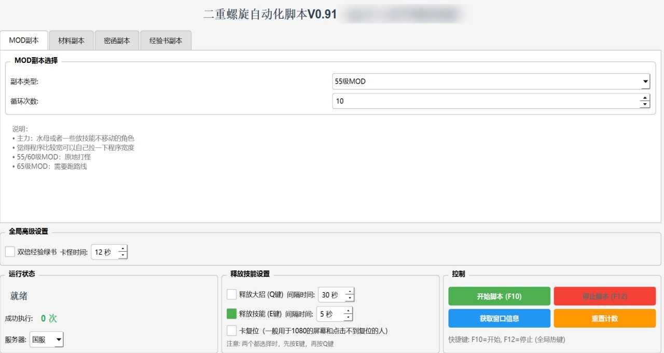Open the 服务器 dropdown showing 国服
This screenshot has width=664, height=353.
click(47, 340)
